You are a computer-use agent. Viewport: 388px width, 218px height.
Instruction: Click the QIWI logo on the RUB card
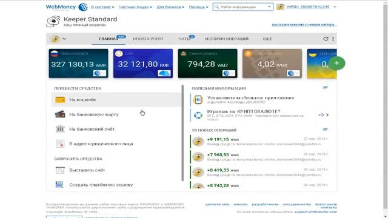coord(119,54)
